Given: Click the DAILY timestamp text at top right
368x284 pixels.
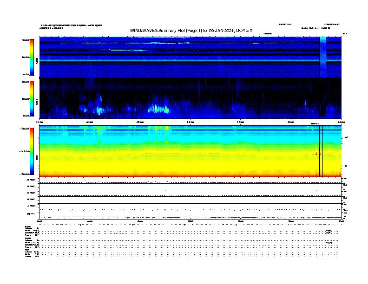Looking at the screenshot, I should 316,28.
